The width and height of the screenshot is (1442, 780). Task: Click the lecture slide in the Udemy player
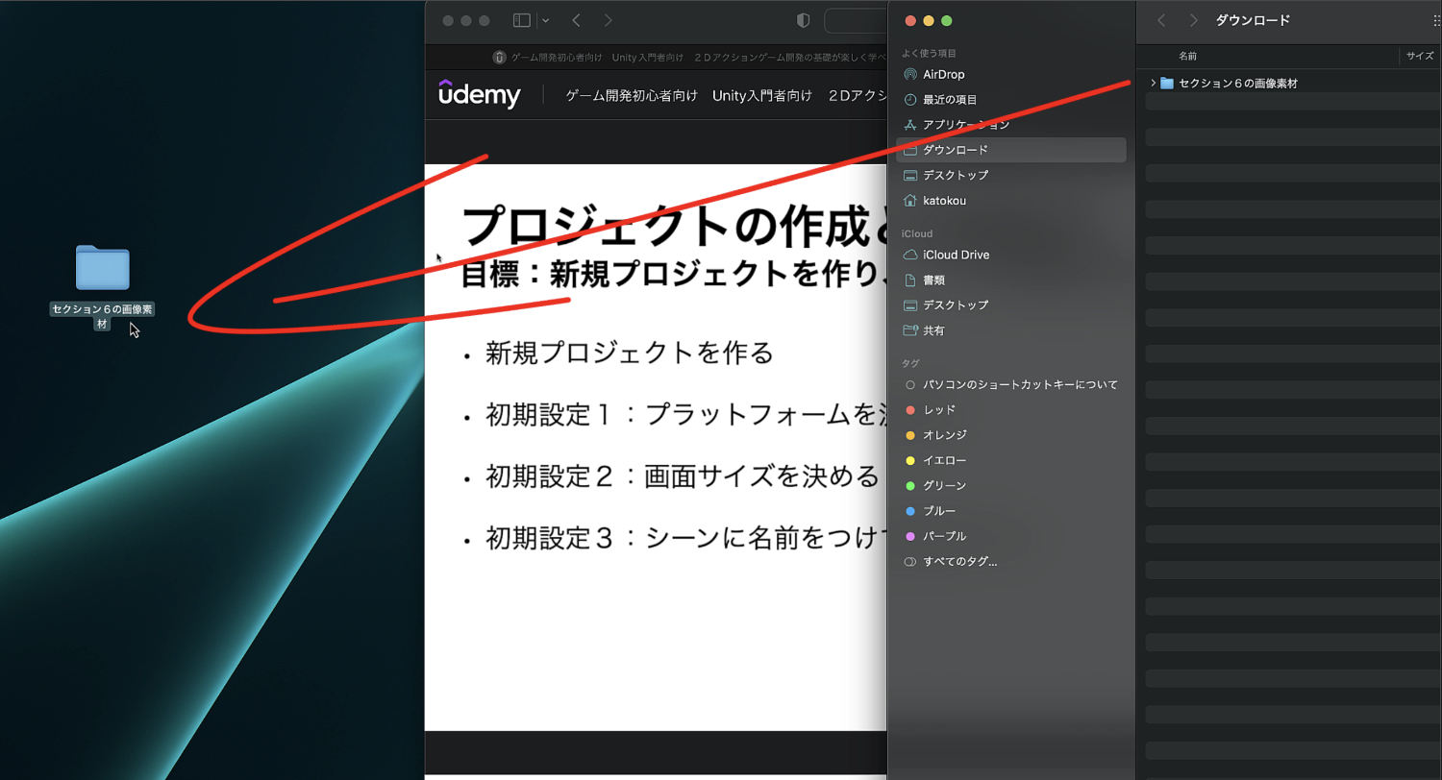pyautogui.click(x=656, y=448)
